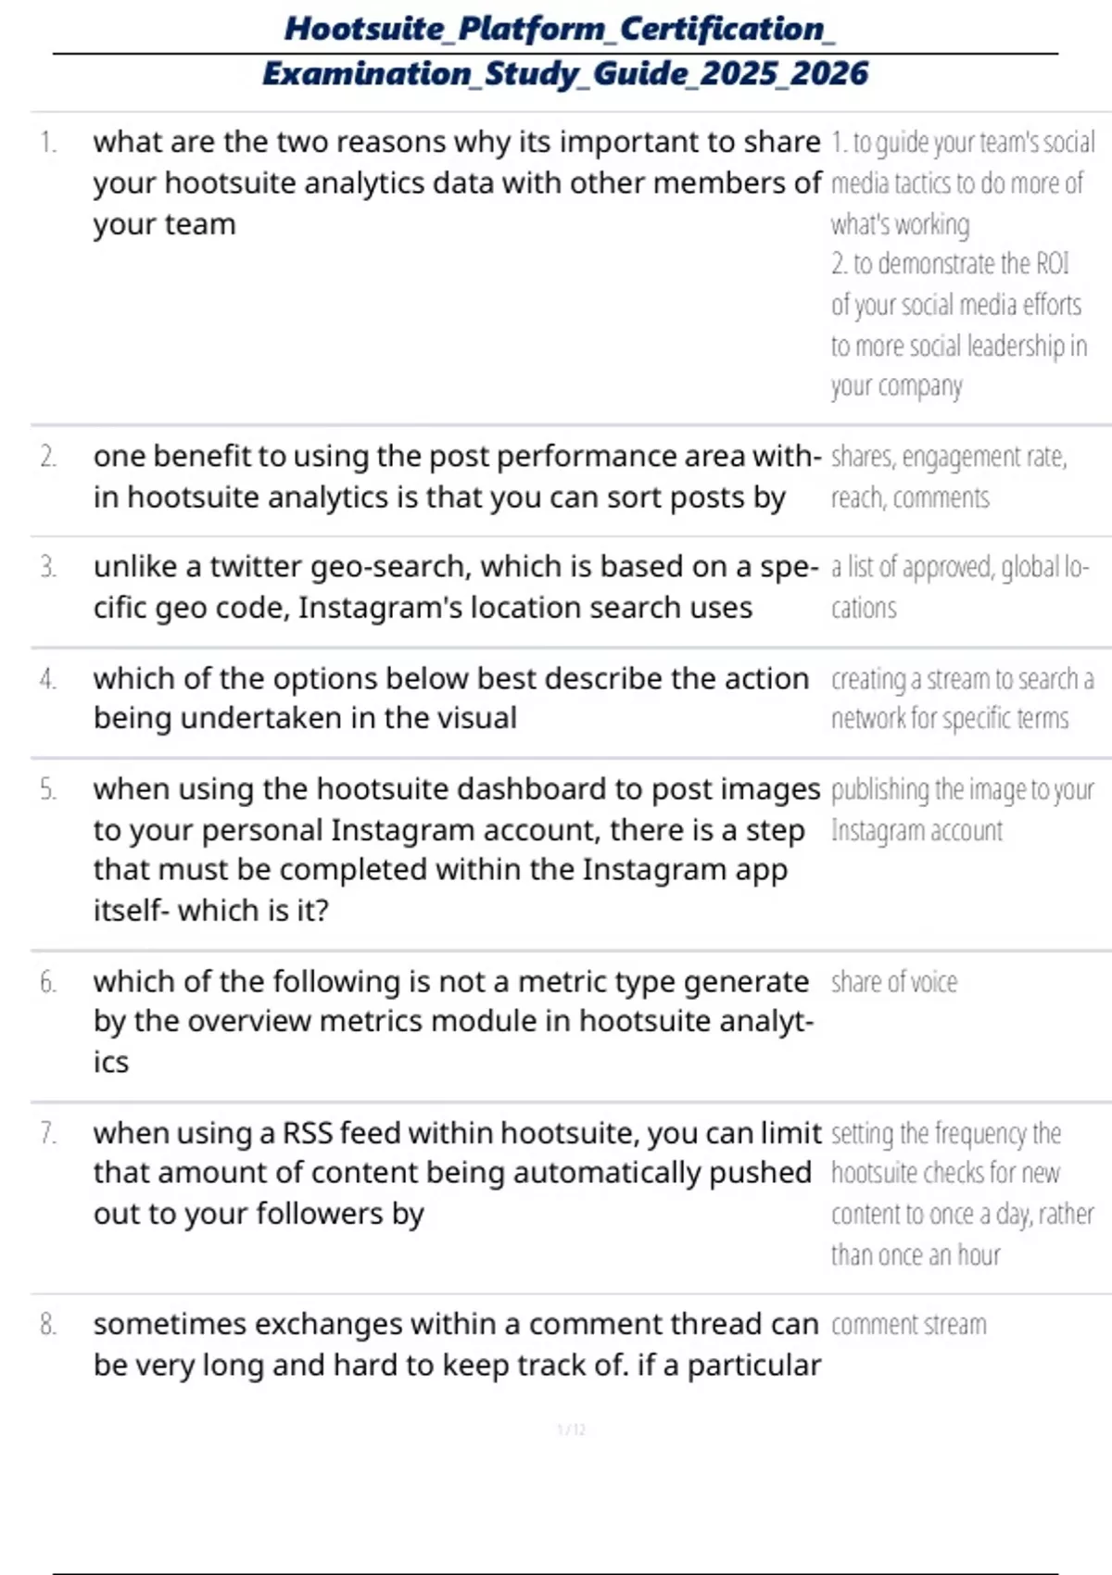The width and height of the screenshot is (1112, 1575).
Task: Select question 3 about twitter geo-search
Action: click(456, 586)
